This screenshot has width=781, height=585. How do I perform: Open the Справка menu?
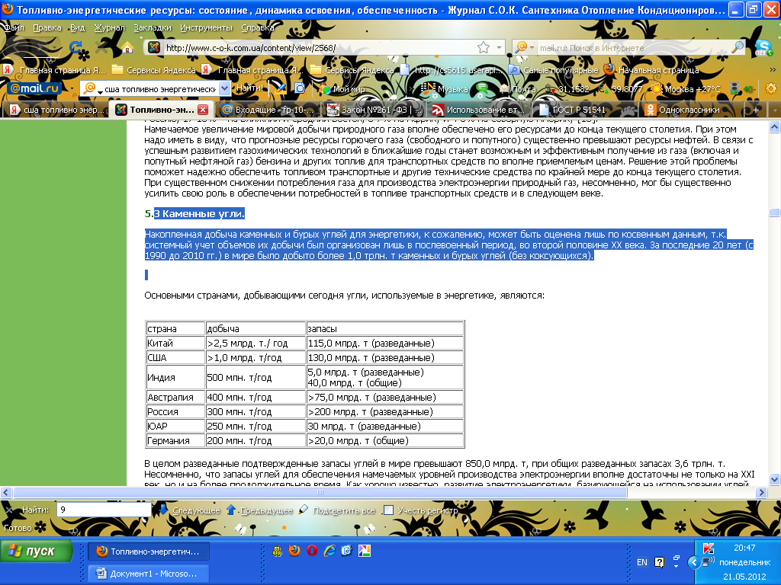pos(258,27)
